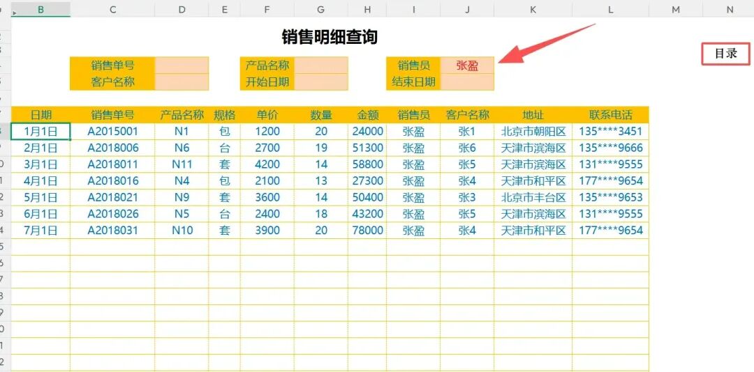Click the 销售明细查询 title
The height and width of the screenshot is (372, 754).
(x=330, y=37)
